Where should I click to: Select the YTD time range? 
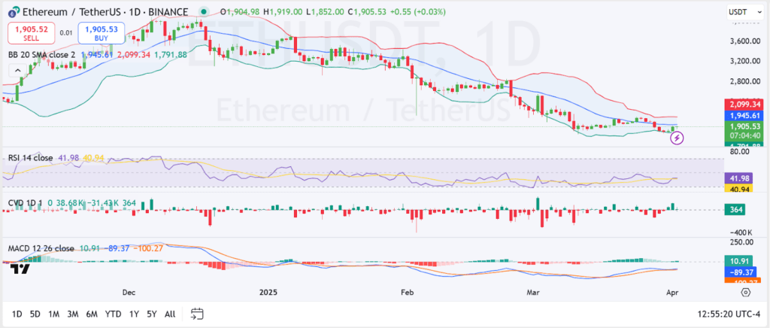pyautogui.click(x=114, y=314)
